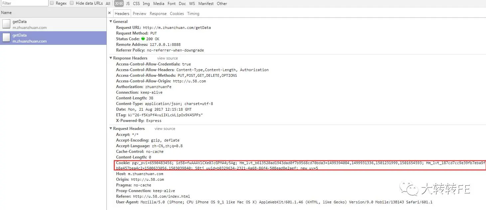Screen dimensions: 486x210
Task: Toggle Hide data URLs checkbox
Action: (x=72, y=3)
